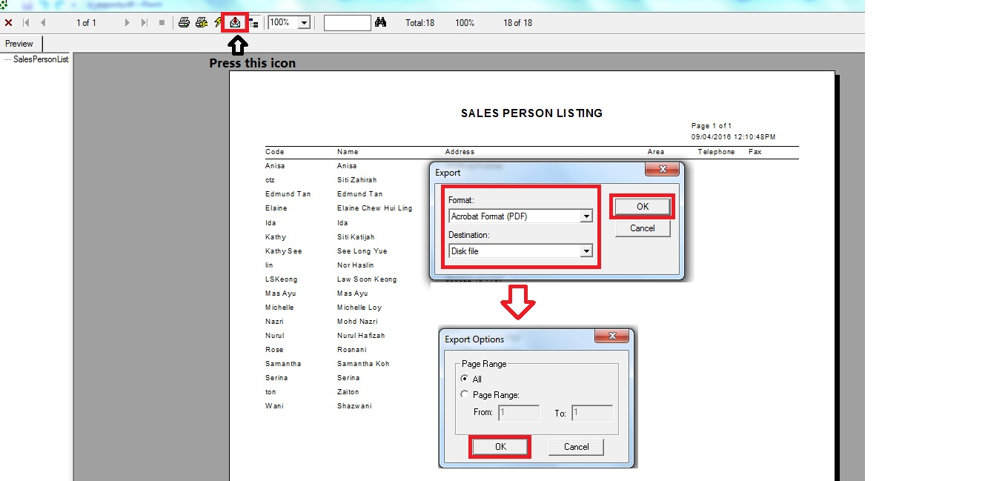This screenshot has width=1008, height=481.
Task: Close the preview with red X icon
Action: click(x=9, y=22)
